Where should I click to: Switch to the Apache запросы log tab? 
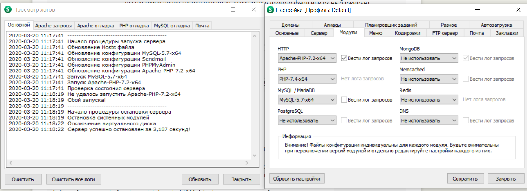[x=53, y=26]
